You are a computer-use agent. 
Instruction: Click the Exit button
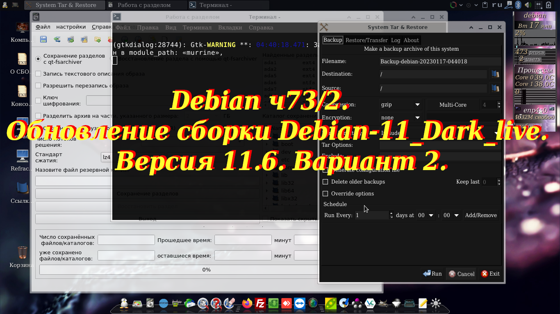point(491,274)
